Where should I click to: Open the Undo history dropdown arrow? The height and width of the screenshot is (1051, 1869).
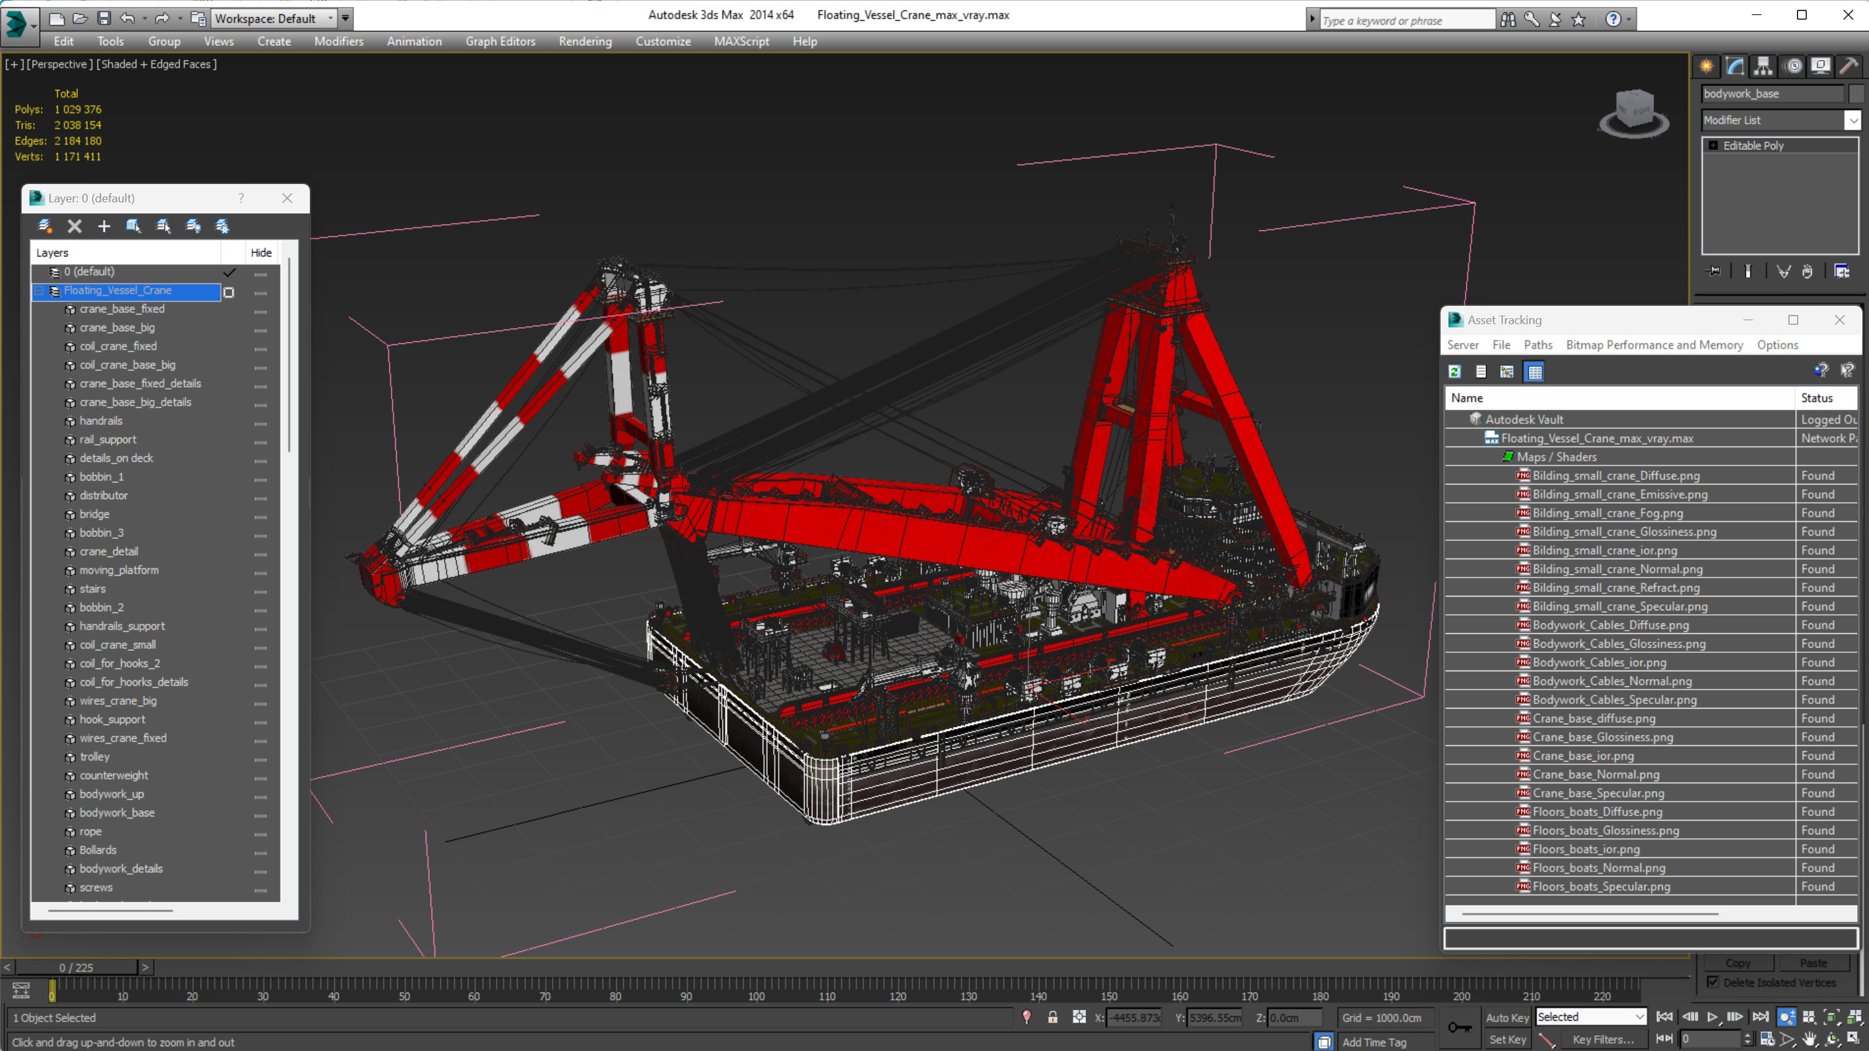click(x=144, y=18)
